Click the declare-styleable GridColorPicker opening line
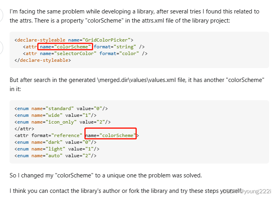 point(74,40)
